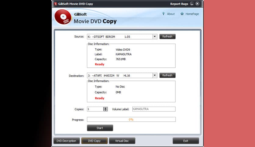Click the Copies spinner arrows
This screenshot has height=147, width=255.
click(x=105, y=109)
